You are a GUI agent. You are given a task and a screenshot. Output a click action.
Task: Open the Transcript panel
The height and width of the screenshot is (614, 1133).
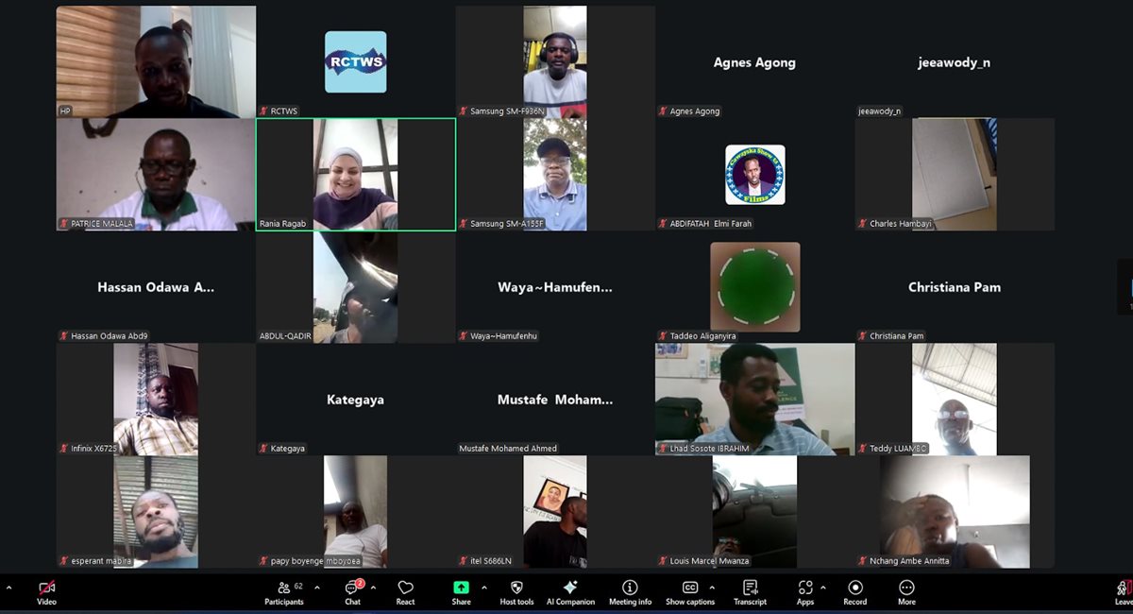[x=750, y=591]
